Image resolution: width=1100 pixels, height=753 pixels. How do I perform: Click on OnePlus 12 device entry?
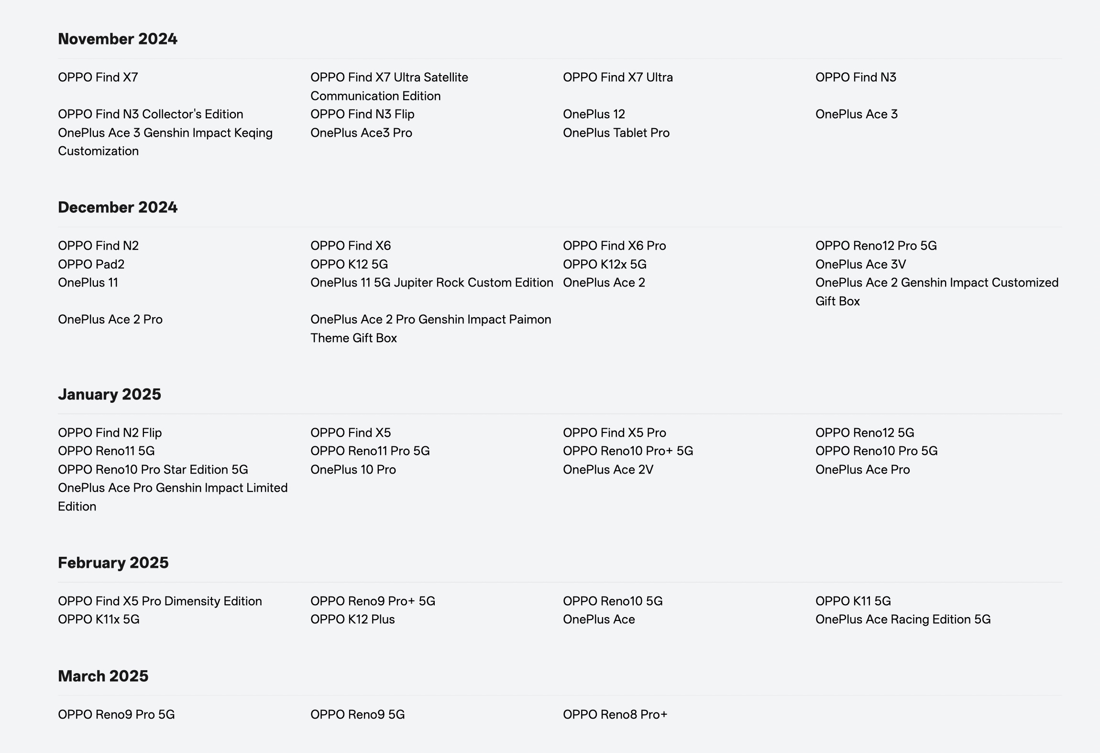pyautogui.click(x=594, y=114)
